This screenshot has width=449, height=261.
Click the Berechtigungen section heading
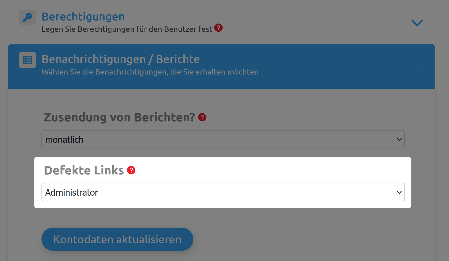coord(83,17)
